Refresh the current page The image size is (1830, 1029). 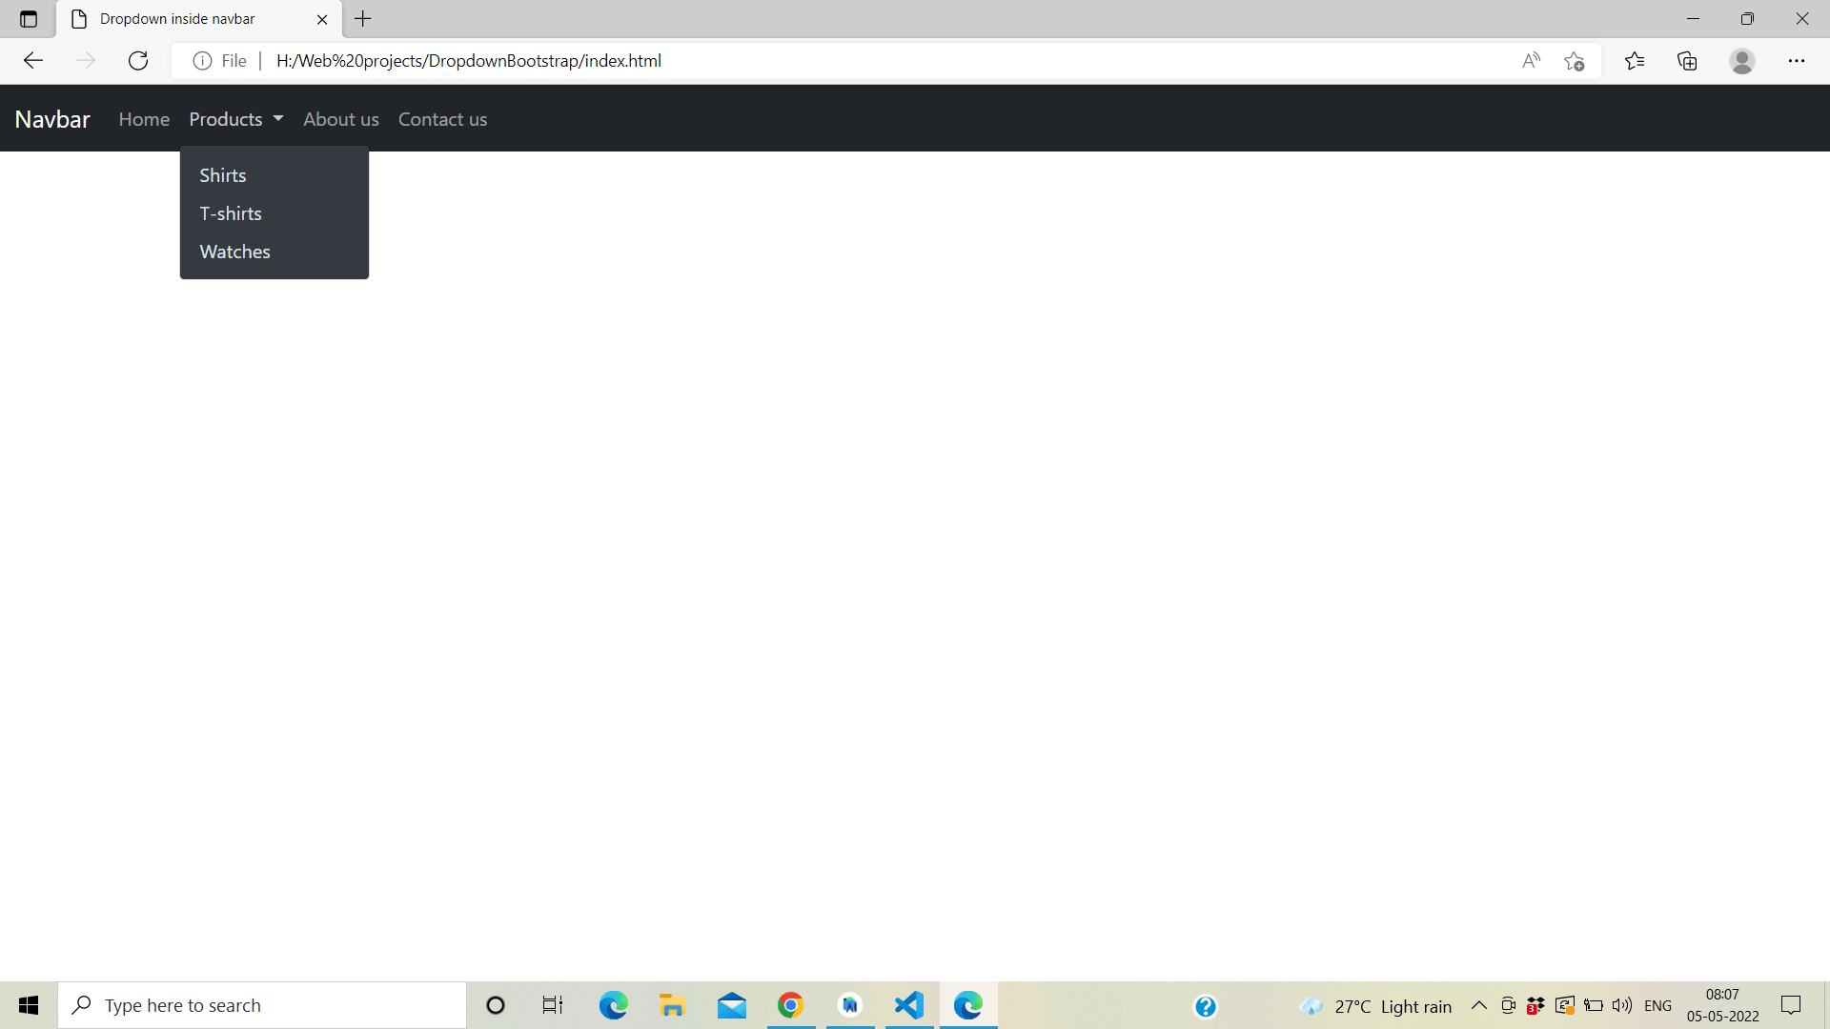pos(138,60)
